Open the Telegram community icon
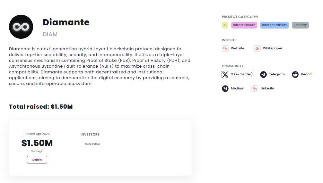 [x=263, y=74]
